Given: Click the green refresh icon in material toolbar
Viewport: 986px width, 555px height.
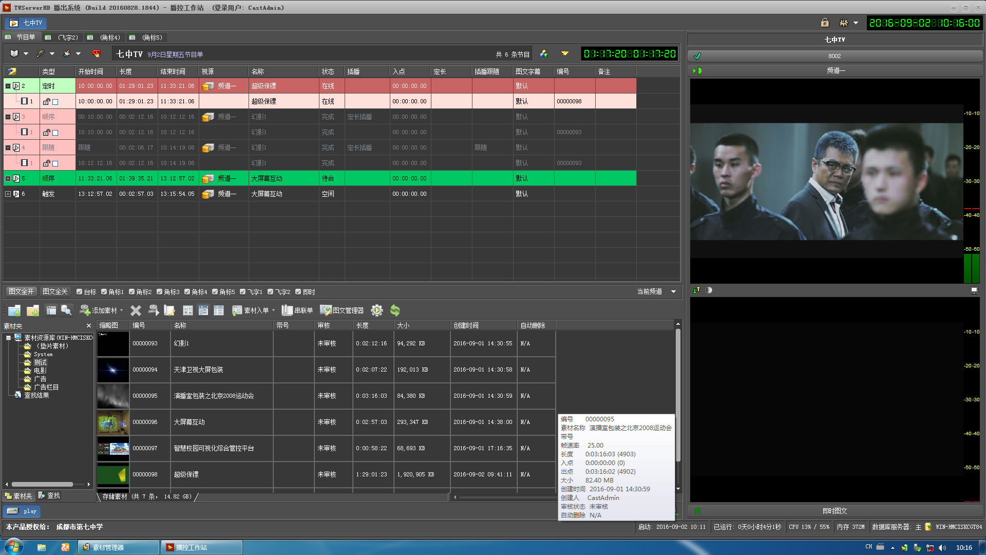Looking at the screenshot, I should click(395, 310).
